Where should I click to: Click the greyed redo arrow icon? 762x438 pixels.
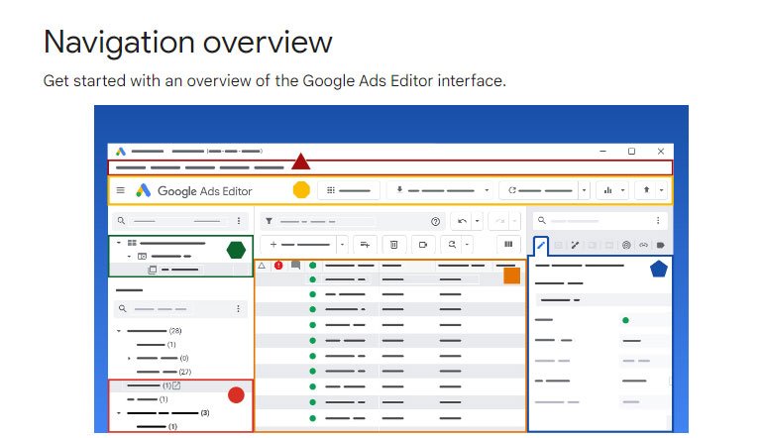[499, 221]
